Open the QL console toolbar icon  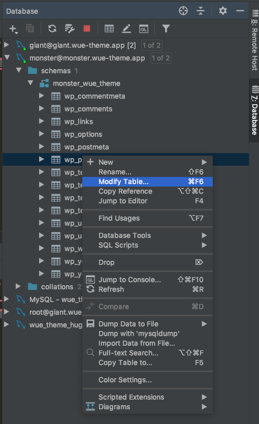143,28
